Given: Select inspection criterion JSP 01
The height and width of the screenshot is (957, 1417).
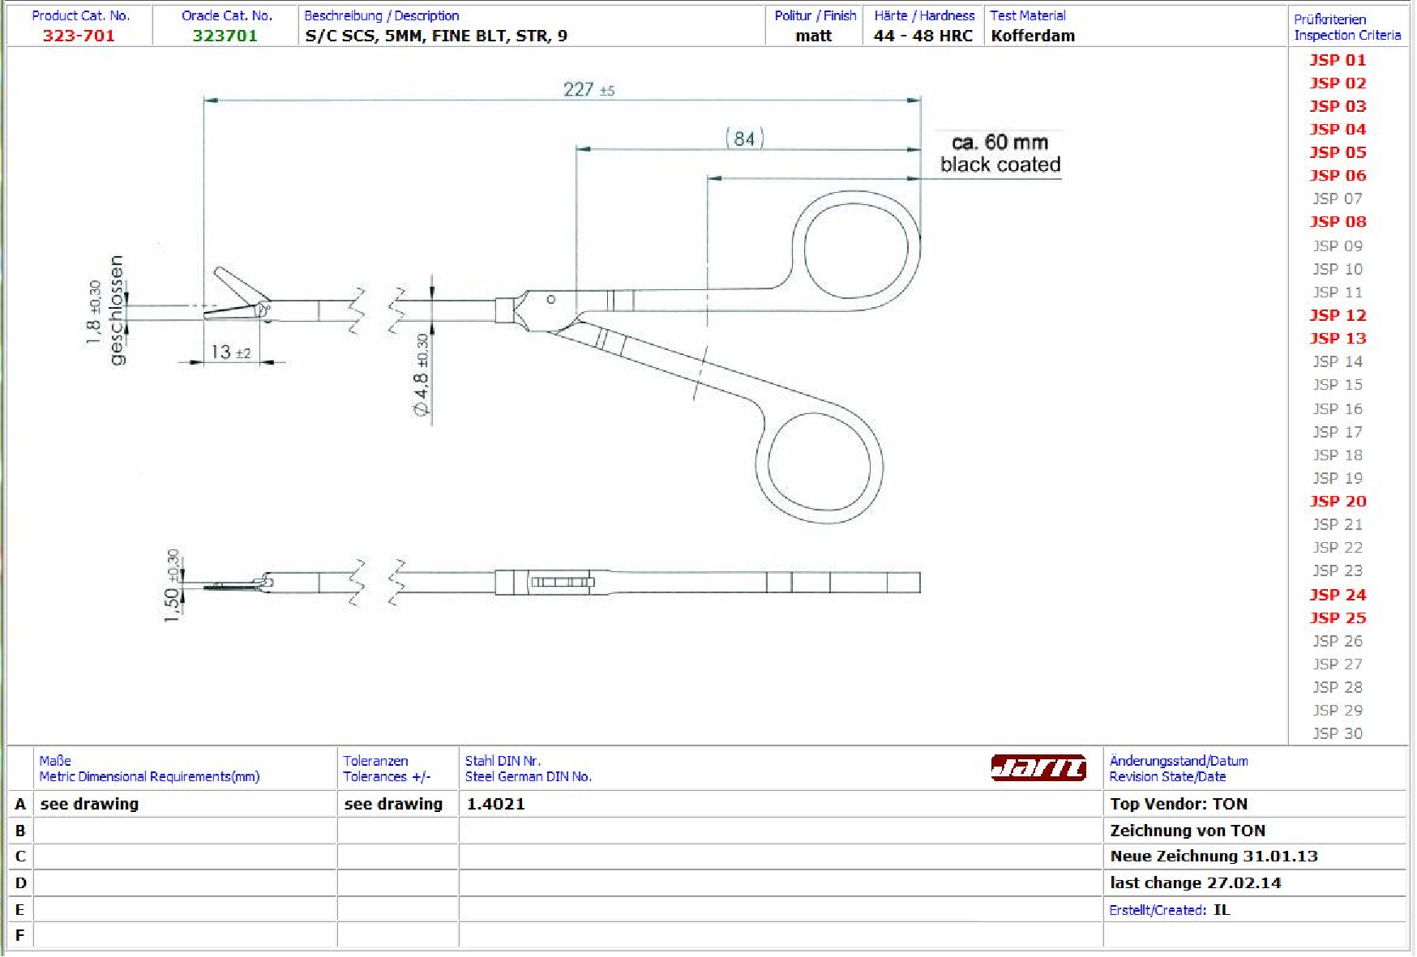Looking at the screenshot, I should coord(1338,60).
